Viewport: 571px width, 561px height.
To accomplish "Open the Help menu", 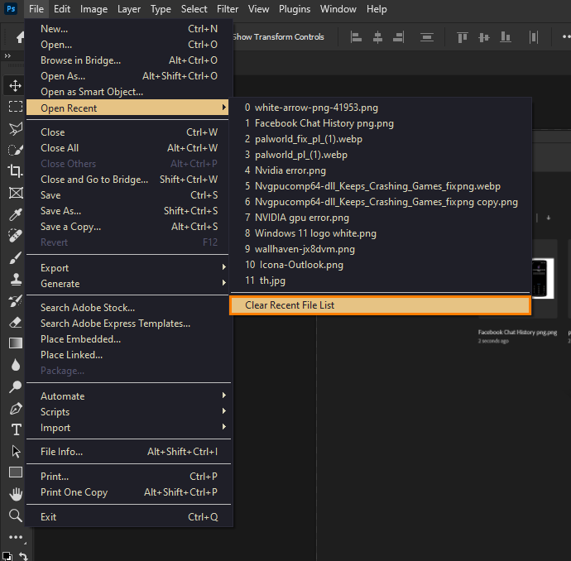I will (x=377, y=9).
